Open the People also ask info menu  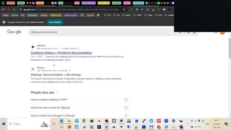click(57, 92)
